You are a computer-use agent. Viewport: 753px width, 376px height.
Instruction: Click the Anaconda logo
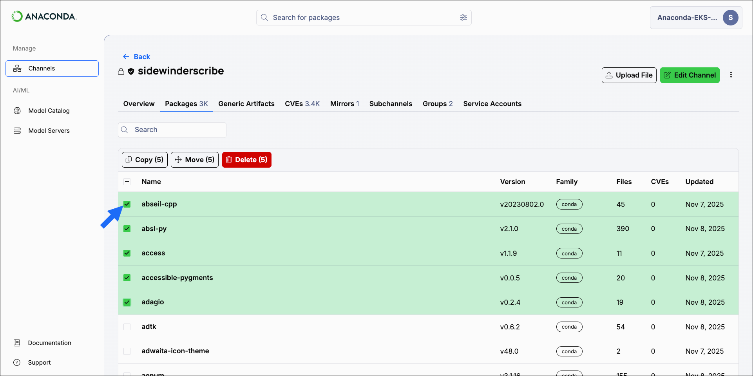44,16
